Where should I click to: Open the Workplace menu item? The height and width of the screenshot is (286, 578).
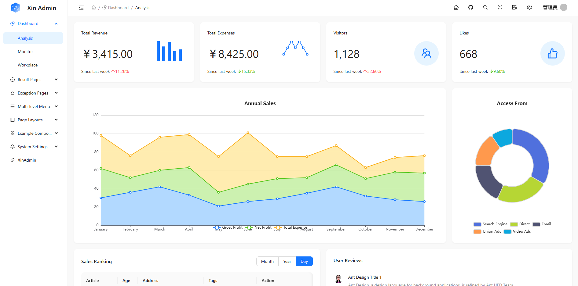click(x=27, y=65)
